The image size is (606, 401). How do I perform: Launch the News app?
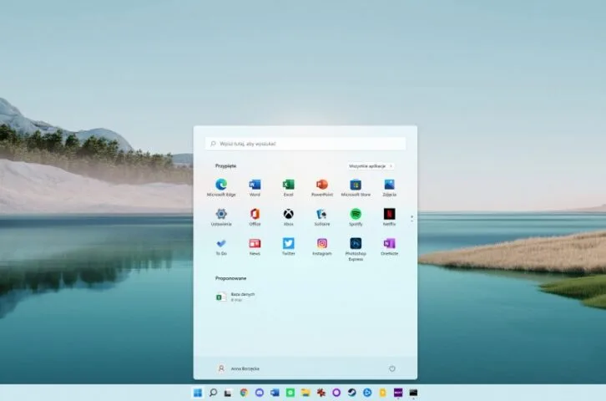tap(255, 246)
